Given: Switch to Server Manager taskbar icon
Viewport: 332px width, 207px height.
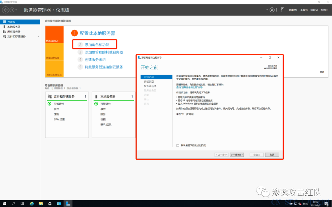Looking at the screenshot, I should click(x=68, y=204).
